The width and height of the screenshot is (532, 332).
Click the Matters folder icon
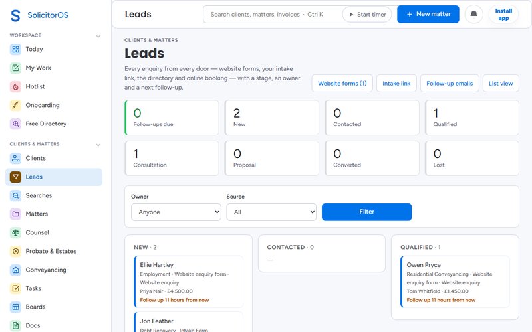tap(15, 214)
